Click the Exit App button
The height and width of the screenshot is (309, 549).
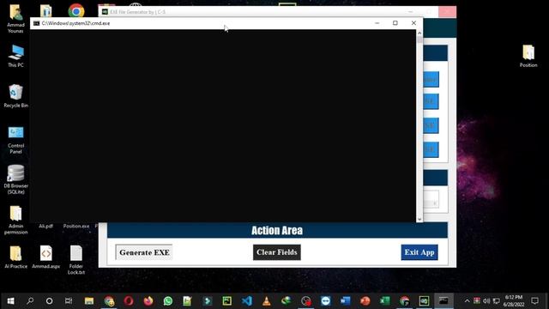click(419, 252)
